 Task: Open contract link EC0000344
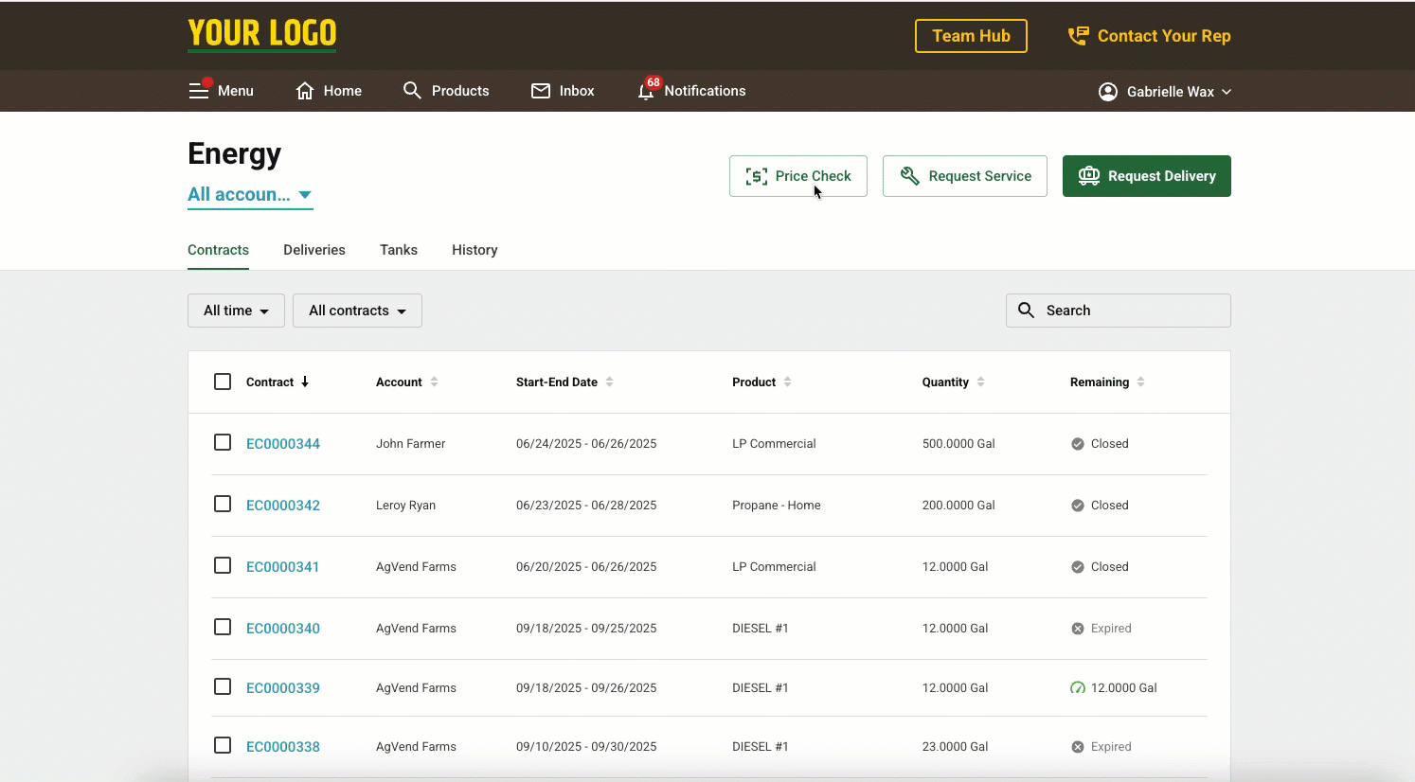(283, 444)
